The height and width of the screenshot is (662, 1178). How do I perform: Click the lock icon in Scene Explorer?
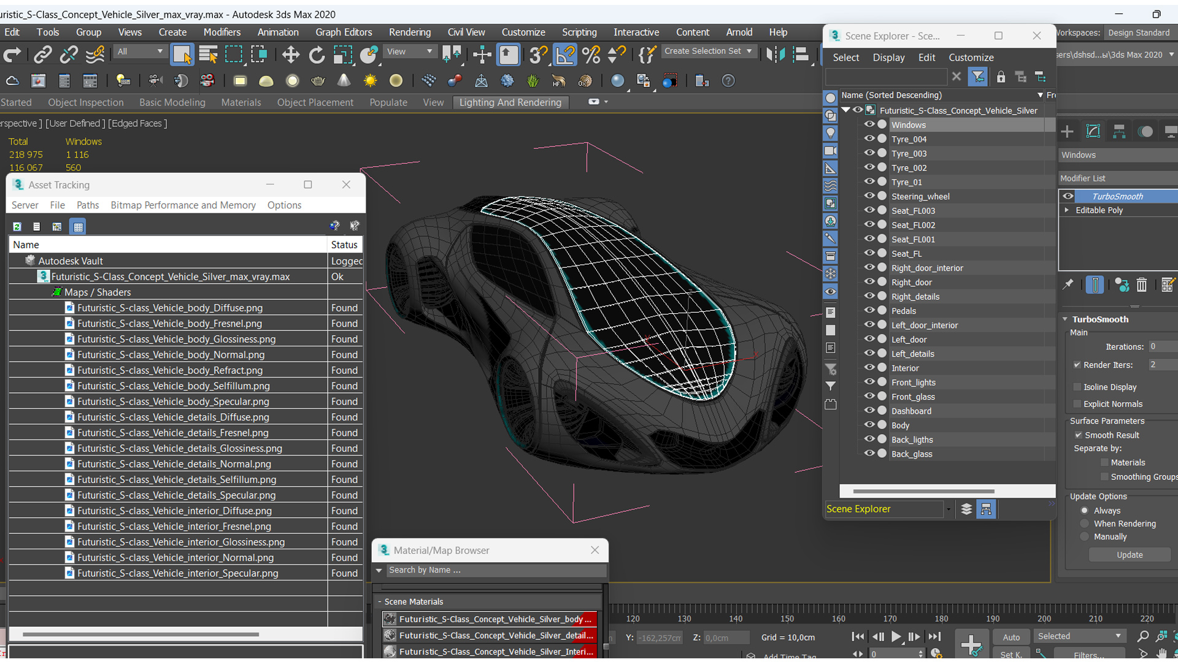(1001, 77)
